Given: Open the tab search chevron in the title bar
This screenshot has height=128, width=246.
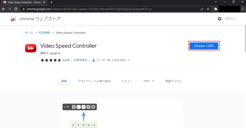Looking at the screenshot, I should [216, 2].
